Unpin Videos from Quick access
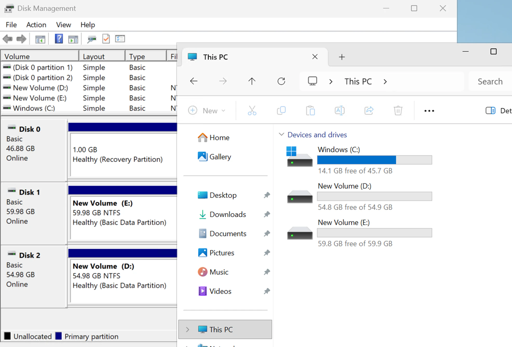Image resolution: width=512 pixels, height=347 pixels. coord(267,291)
